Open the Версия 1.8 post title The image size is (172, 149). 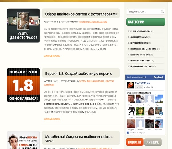[79, 73]
